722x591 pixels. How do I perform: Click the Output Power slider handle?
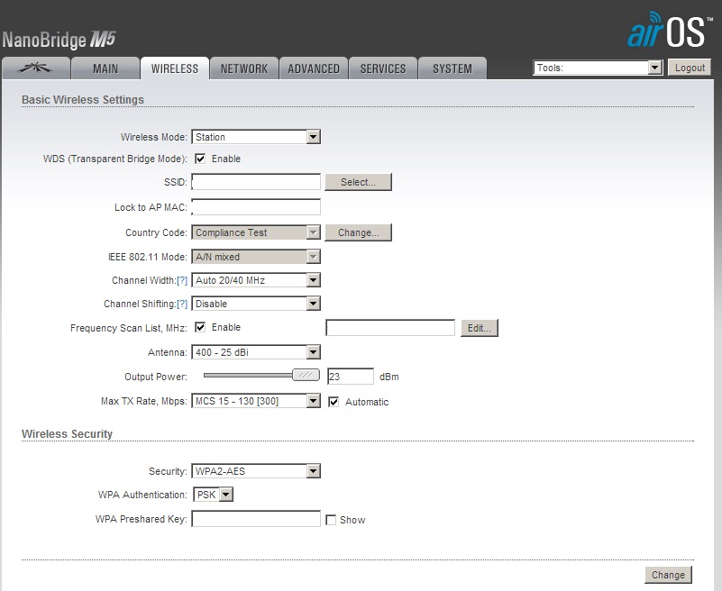pos(306,375)
